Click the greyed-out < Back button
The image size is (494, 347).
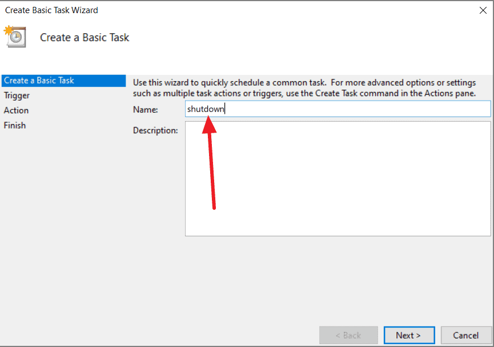point(348,335)
